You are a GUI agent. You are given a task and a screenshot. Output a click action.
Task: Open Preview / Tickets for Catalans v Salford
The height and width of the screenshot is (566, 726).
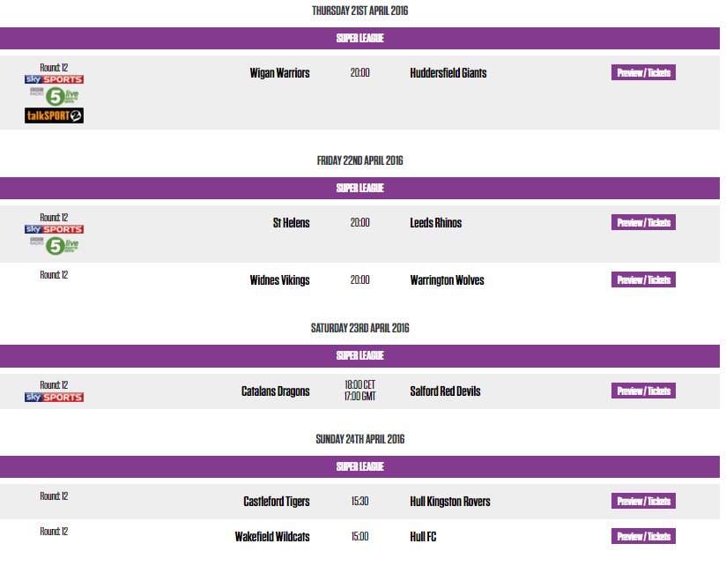tap(643, 391)
